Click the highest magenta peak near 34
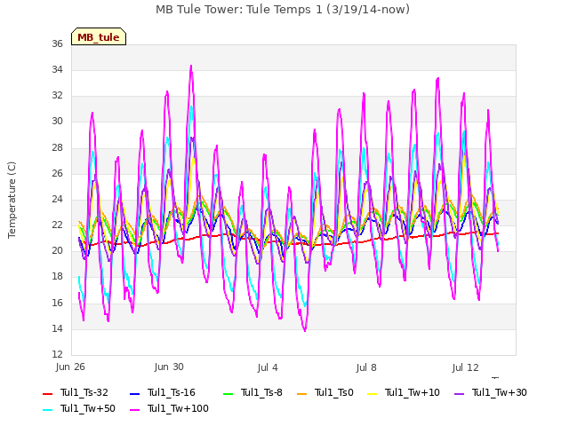 pyautogui.click(x=191, y=67)
